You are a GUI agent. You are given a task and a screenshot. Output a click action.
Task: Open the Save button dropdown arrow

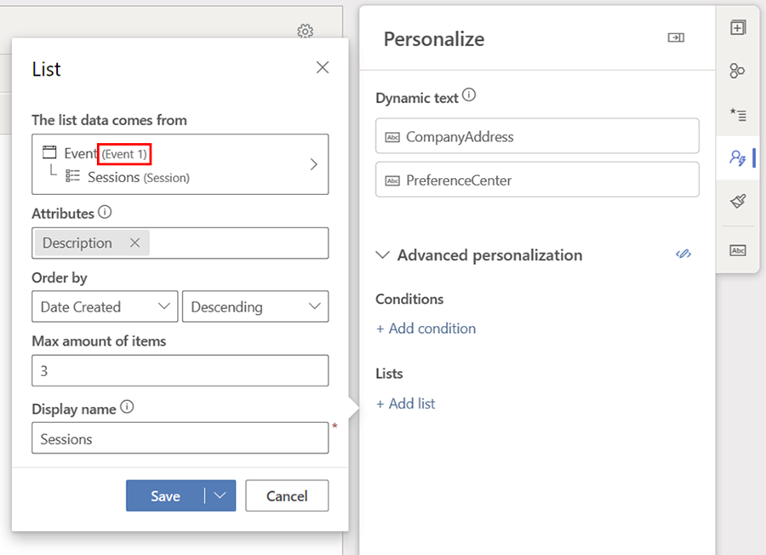(x=220, y=496)
